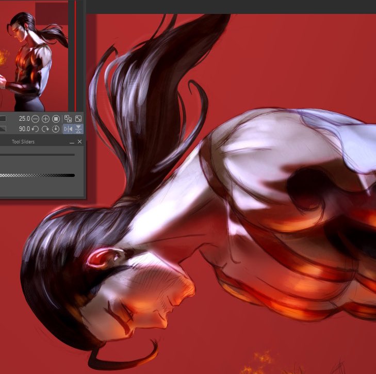376x374 pixels.
Task: Minimize the Tool Sliders panel
Action: tap(72, 142)
